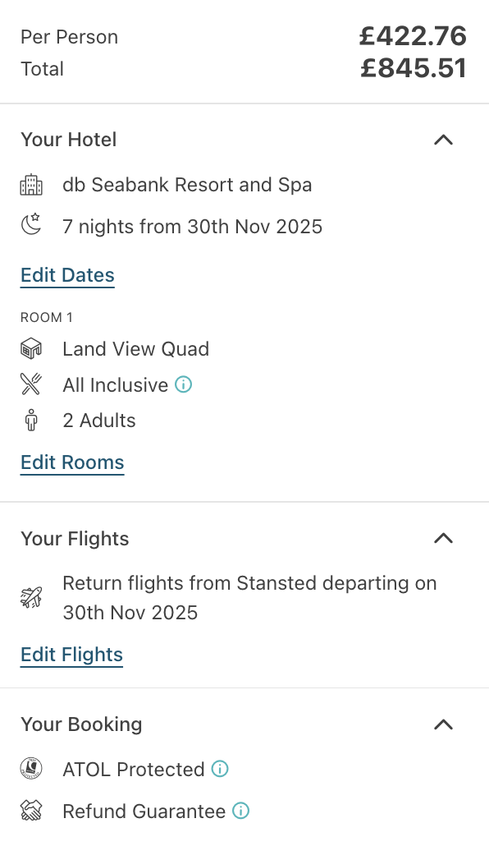Collapse the Your Hotel section
This screenshot has height=846, width=489.
point(444,140)
